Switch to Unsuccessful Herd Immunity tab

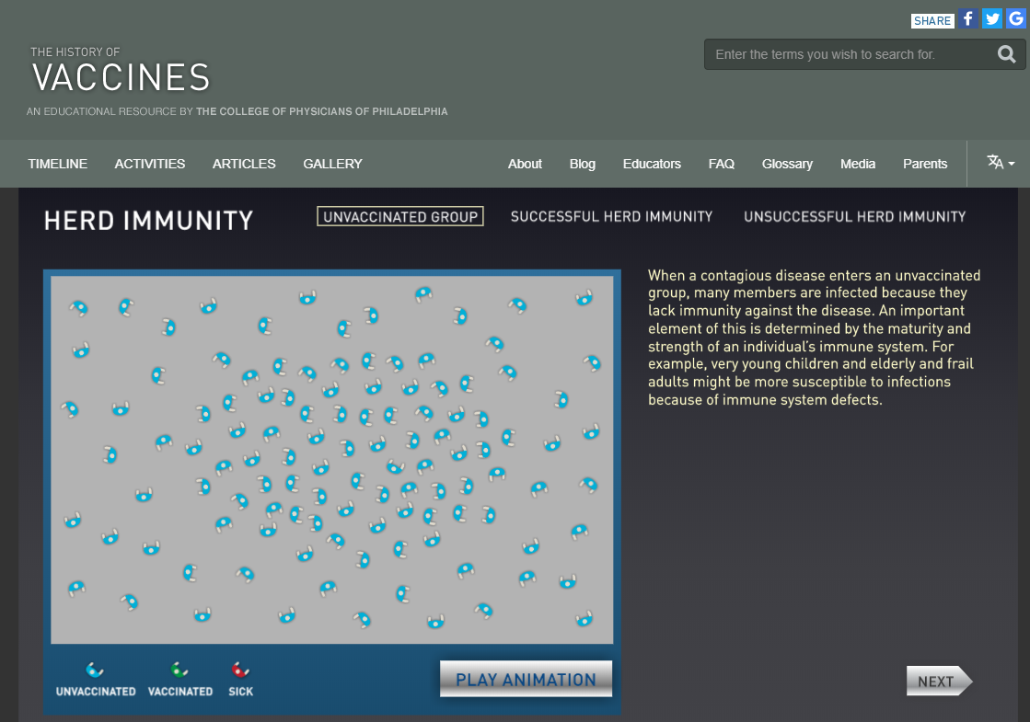pos(854,217)
